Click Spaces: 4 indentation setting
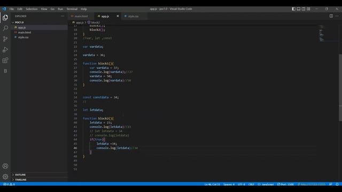Screen dimensions: 342x192 pos(229,184)
